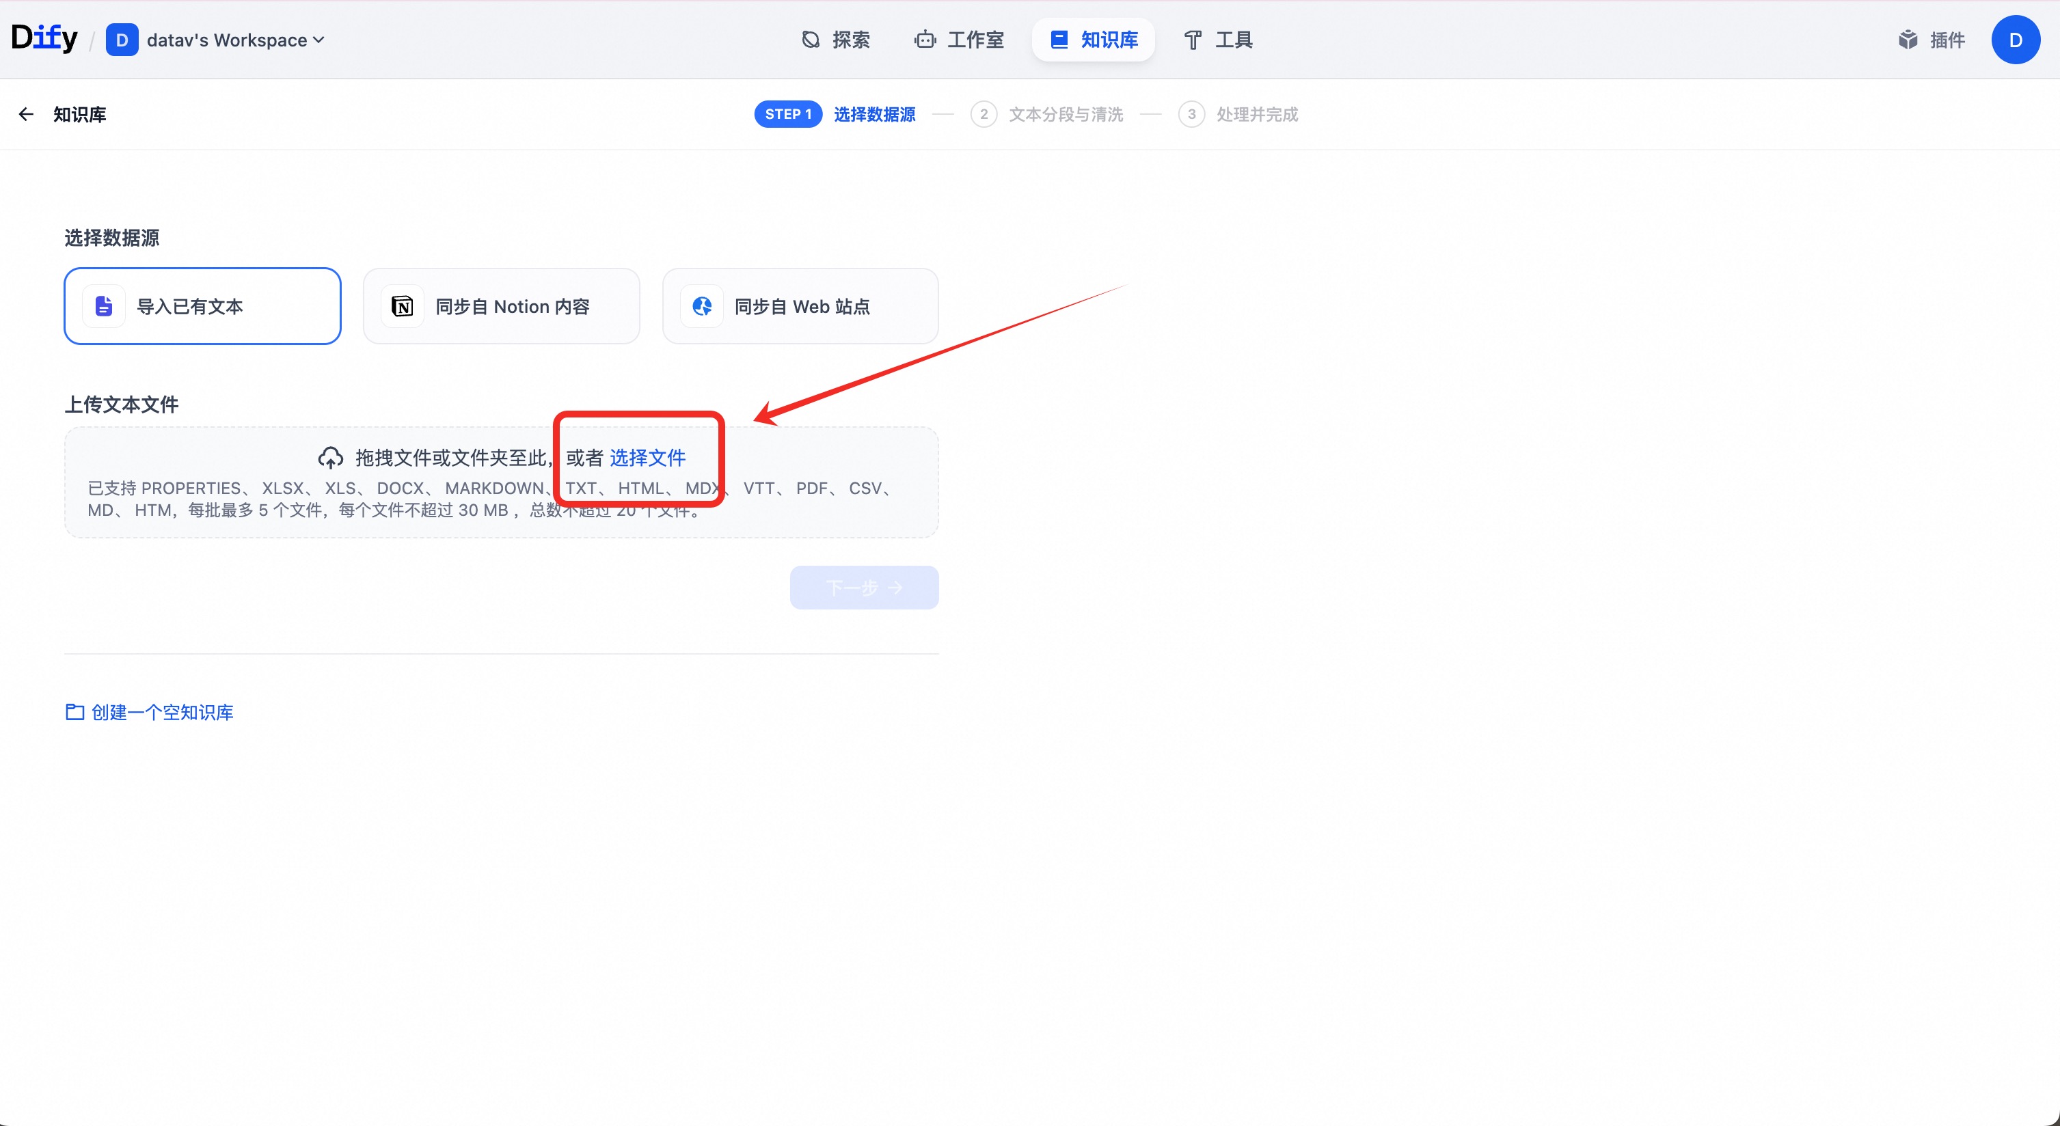Click the Dify logo
This screenshot has width=2060, height=1126.
point(45,38)
